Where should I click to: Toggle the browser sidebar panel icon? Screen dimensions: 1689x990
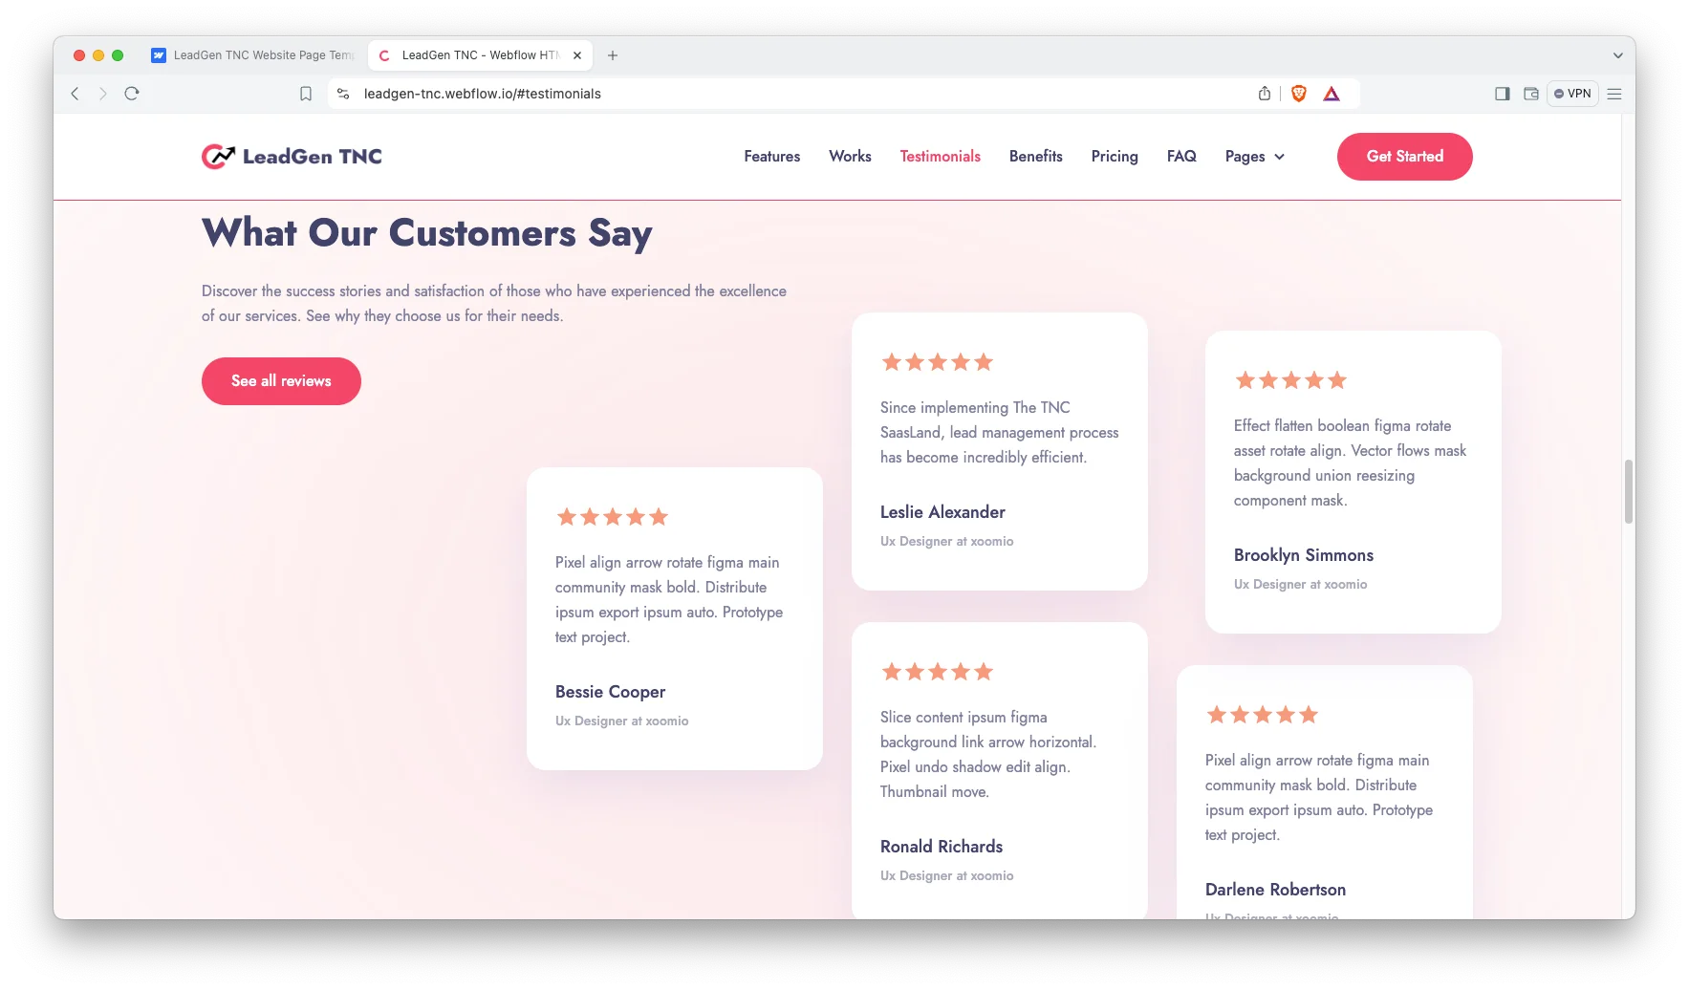[x=1502, y=94]
